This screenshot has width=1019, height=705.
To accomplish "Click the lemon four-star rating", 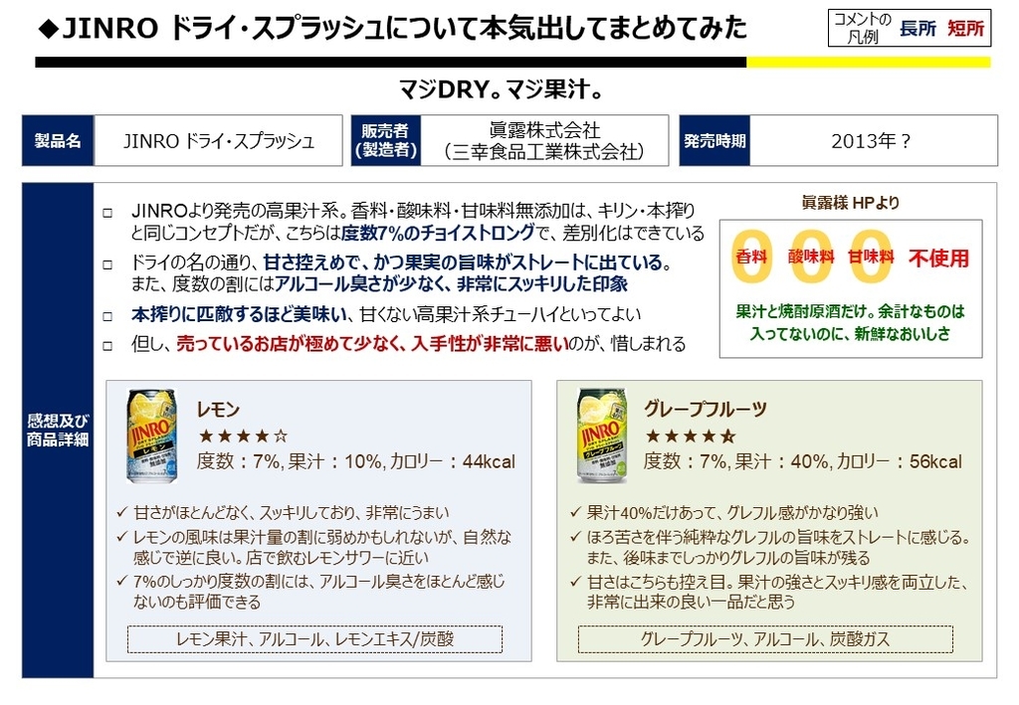I will pyautogui.click(x=243, y=436).
